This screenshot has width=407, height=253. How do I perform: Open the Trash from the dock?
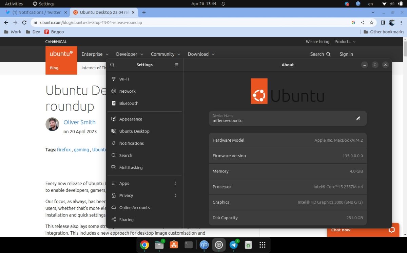coord(249,245)
